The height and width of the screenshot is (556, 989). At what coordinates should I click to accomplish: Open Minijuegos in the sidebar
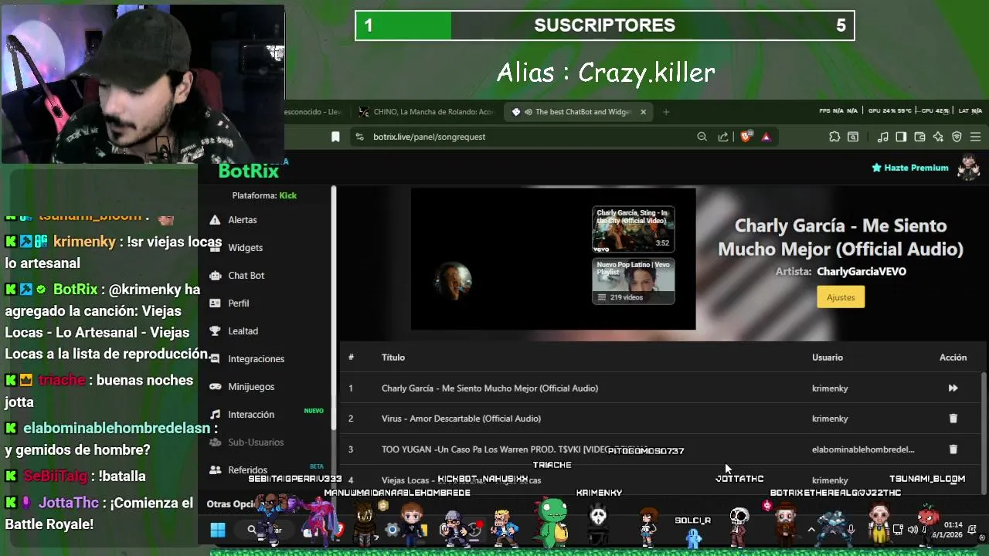251,387
